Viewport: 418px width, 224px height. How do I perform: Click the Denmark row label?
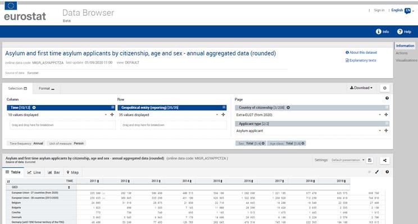tap(16, 217)
